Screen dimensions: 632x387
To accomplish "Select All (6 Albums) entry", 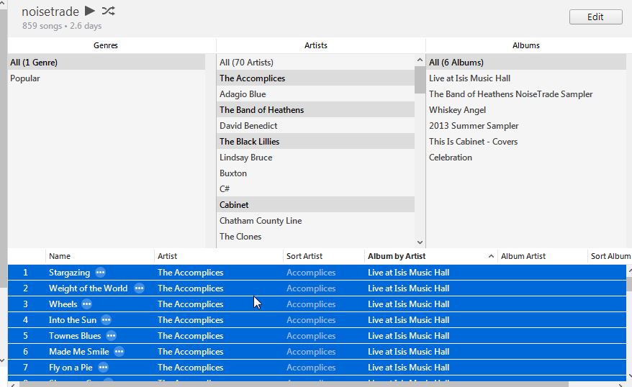I will (526, 63).
